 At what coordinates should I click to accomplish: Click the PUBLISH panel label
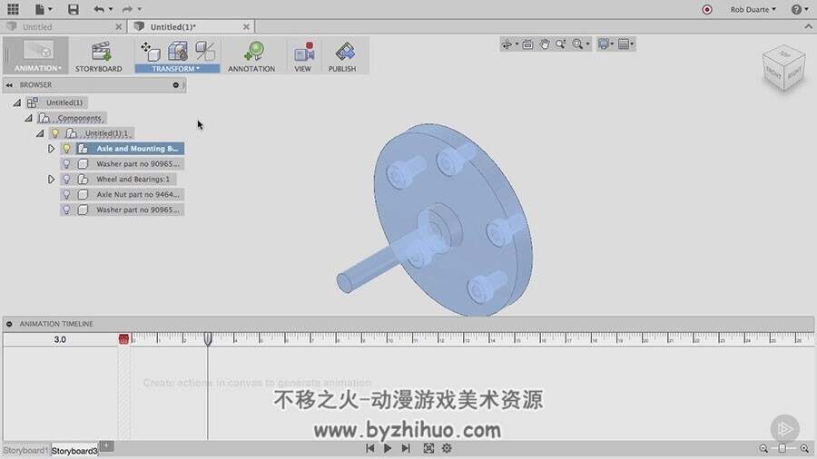click(x=342, y=69)
